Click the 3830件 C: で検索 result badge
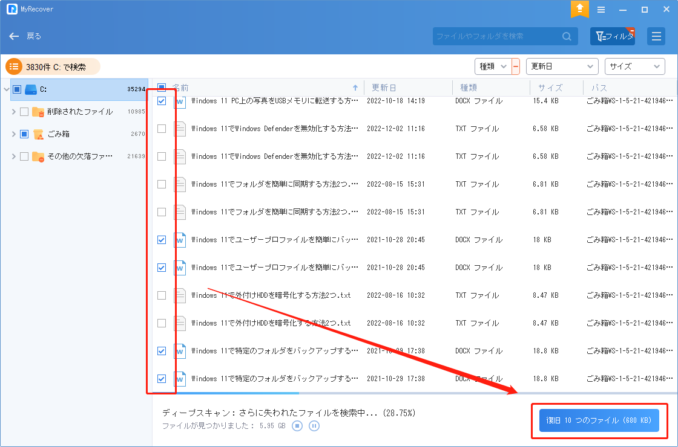The image size is (678, 447). click(53, 67)
